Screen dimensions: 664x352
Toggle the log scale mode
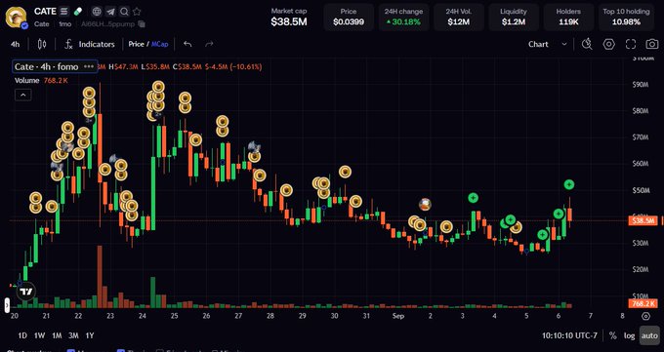pyautogui.click(x=629, y=335)
